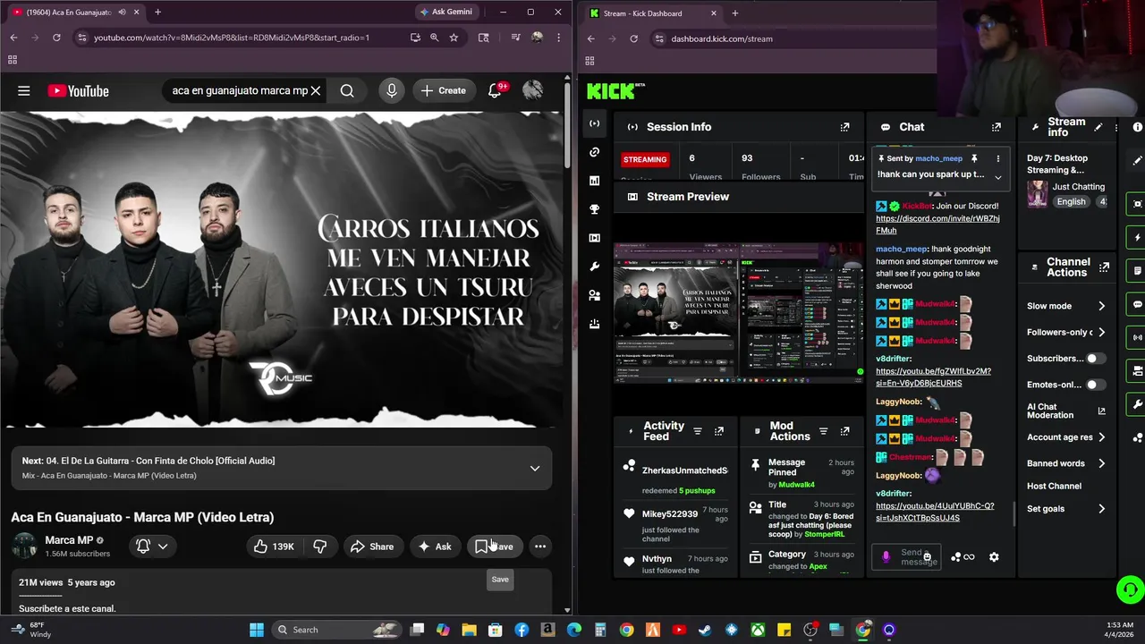Reload the YouTube tab
Screen dimensions: 1145x644
tap(56, 38)
